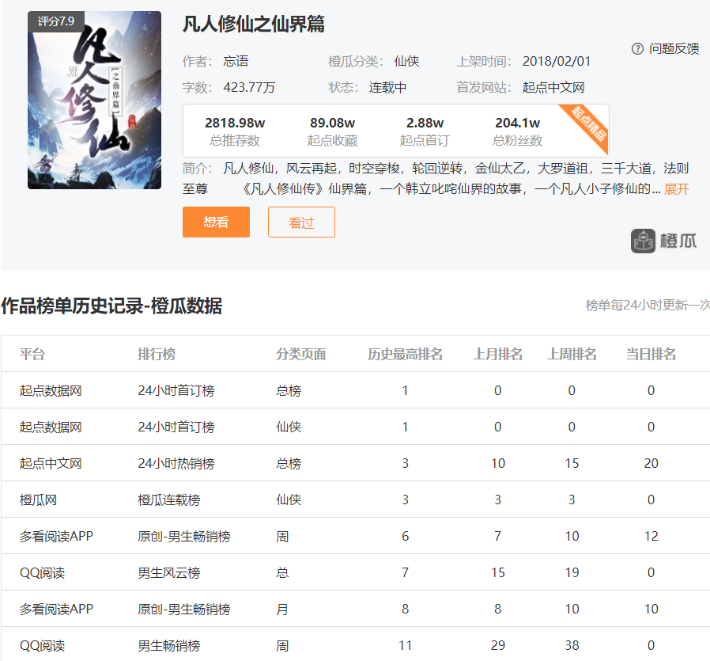The image size is (710, 661).
Task: Click the 上月排名 column header
Action: (497, 354)
